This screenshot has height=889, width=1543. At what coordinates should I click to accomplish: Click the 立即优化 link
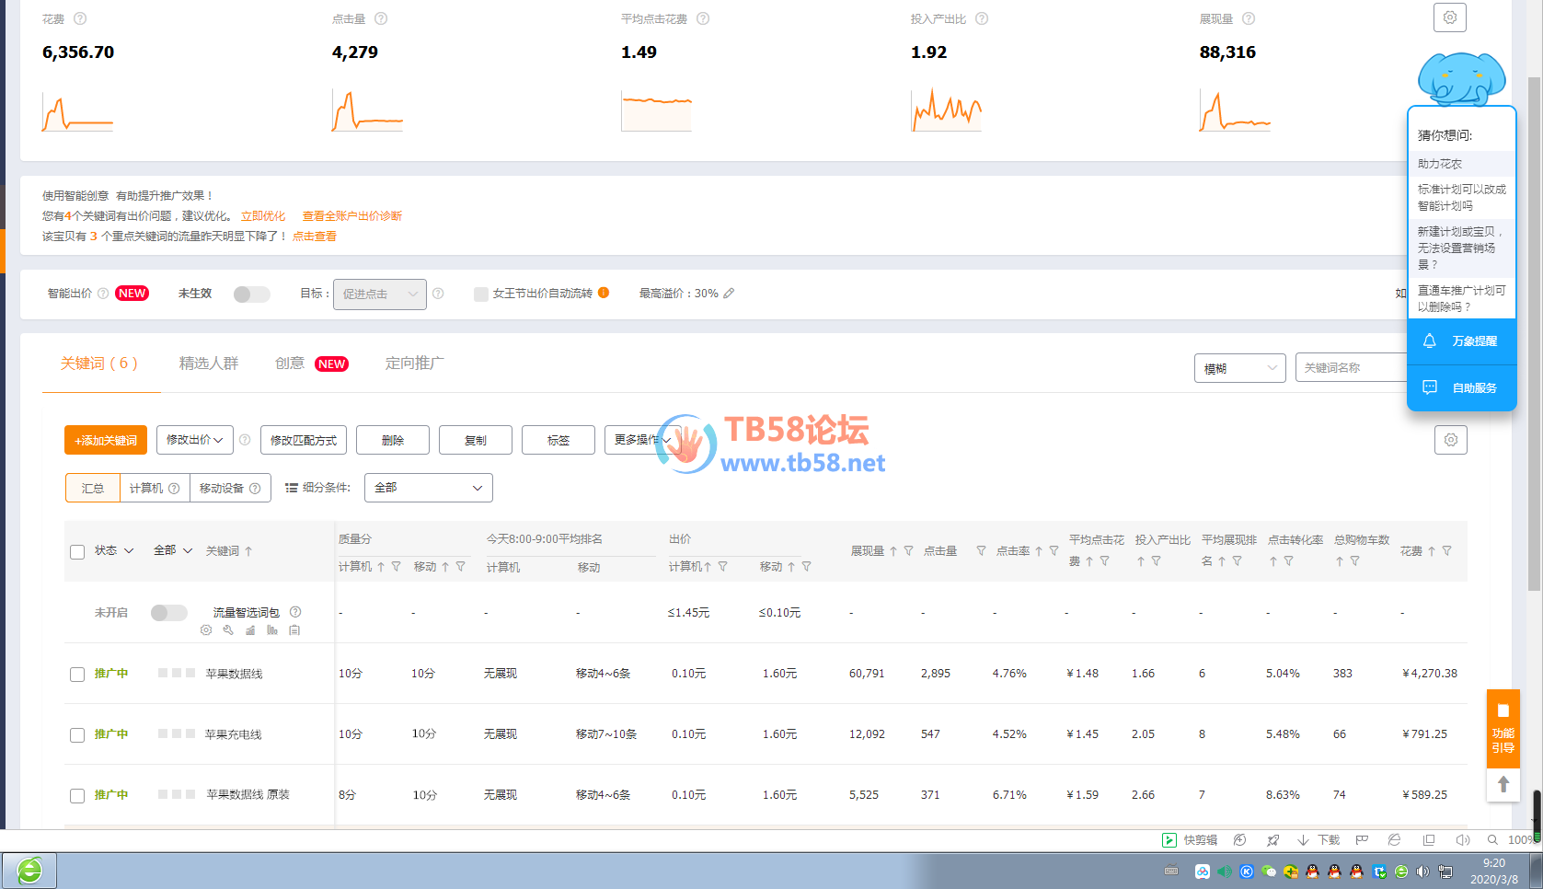[263, 216]
